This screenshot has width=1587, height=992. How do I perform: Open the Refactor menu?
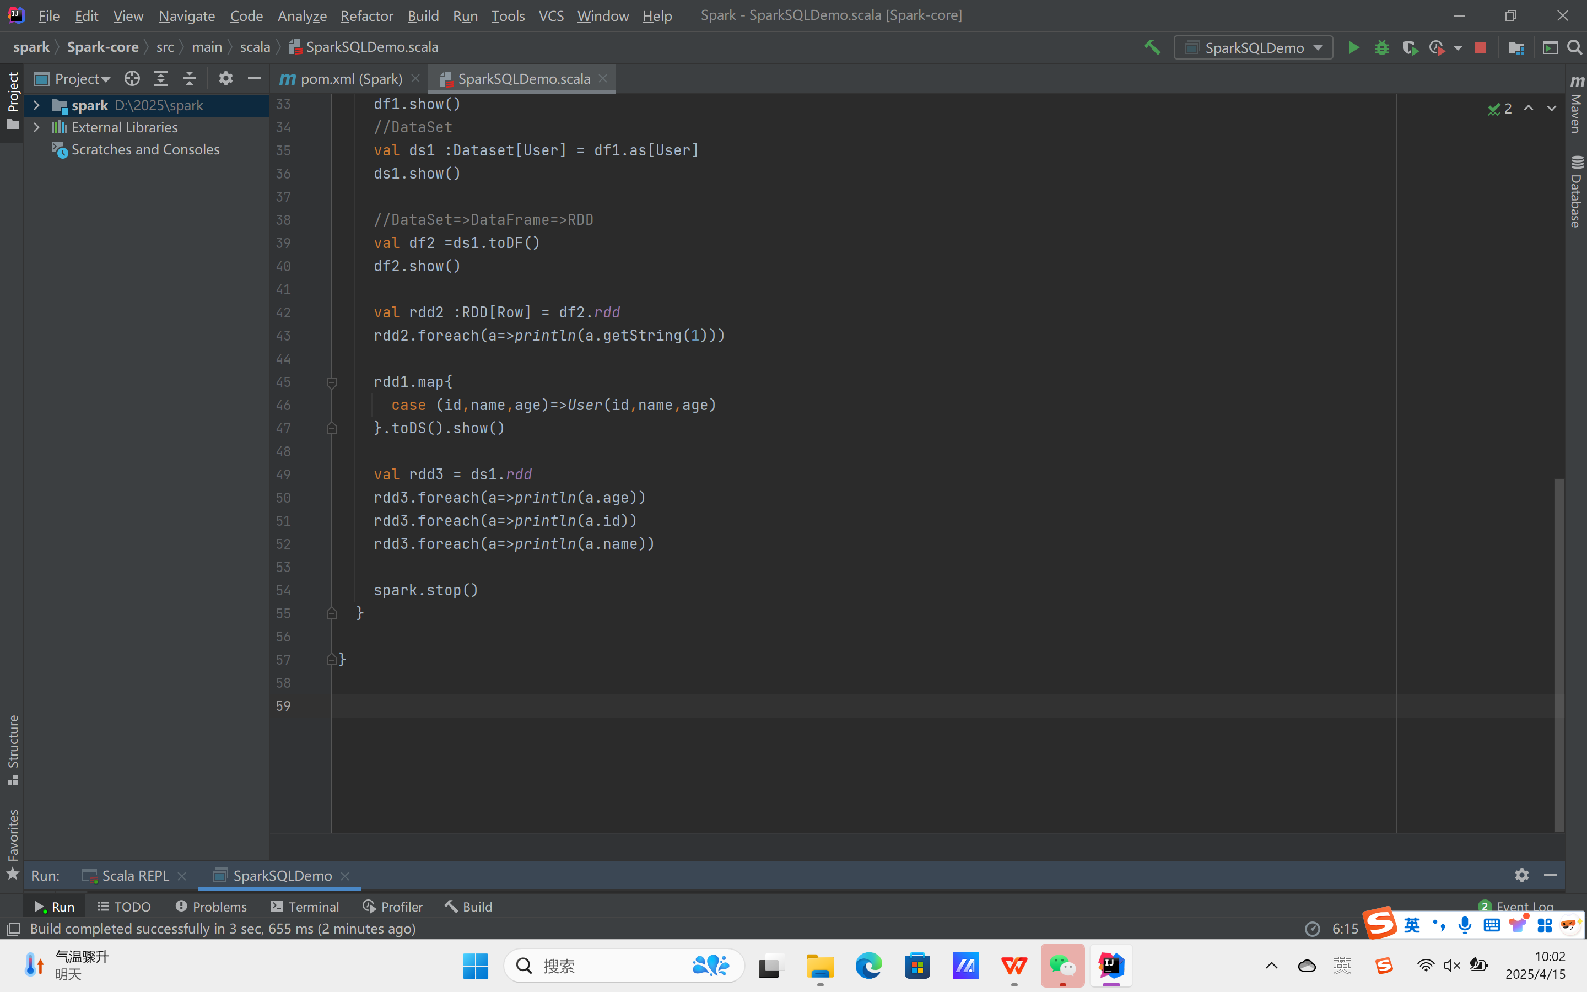[366, 16]
